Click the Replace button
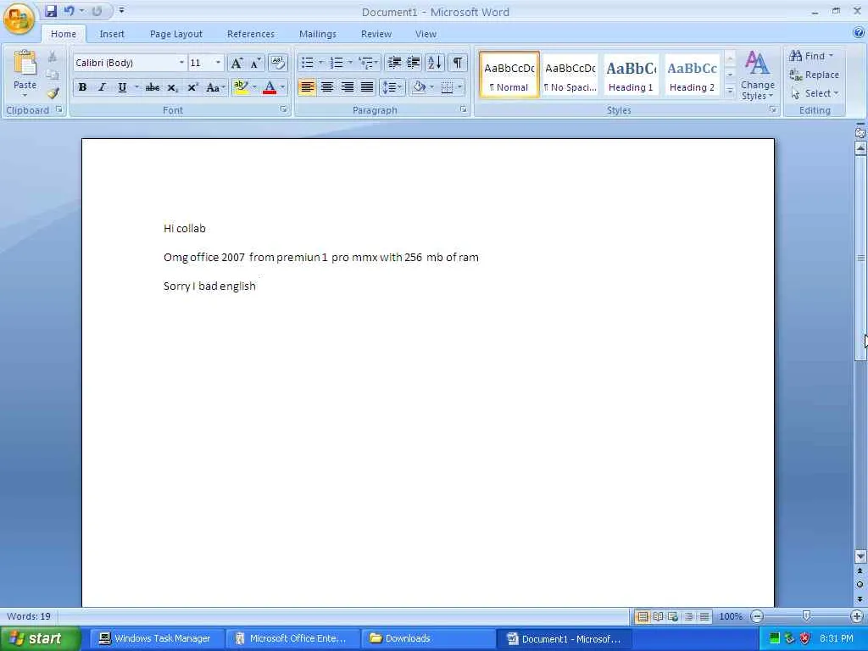868x651 pixels. pos(815,75)
